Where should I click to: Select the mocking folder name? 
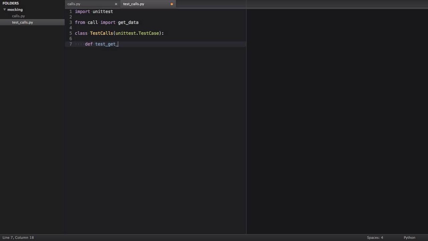pyautogui.click(x=15, y=10)
